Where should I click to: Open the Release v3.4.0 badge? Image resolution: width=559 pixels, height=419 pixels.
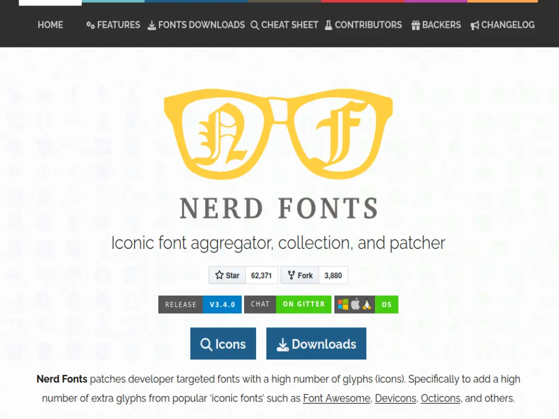(200, 304)
